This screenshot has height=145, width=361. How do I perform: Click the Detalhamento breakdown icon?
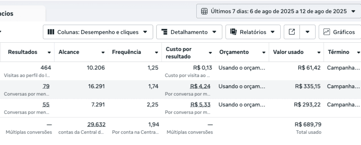(x=164, y=32)
